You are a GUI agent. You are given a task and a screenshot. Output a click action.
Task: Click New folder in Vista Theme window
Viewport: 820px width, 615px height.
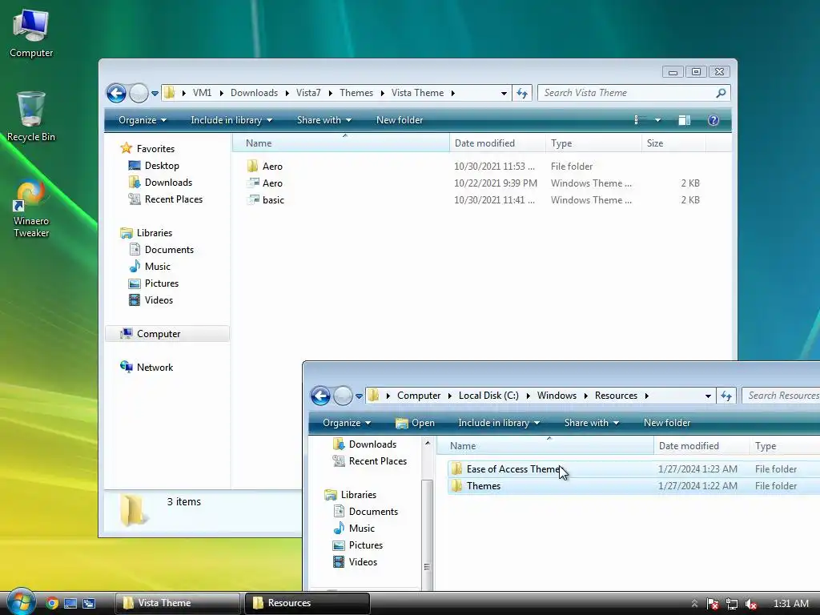[400, 120]
